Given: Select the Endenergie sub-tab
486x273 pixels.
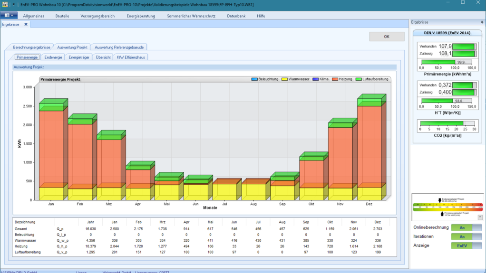Looking at the screenshot, I should point(53,57).
